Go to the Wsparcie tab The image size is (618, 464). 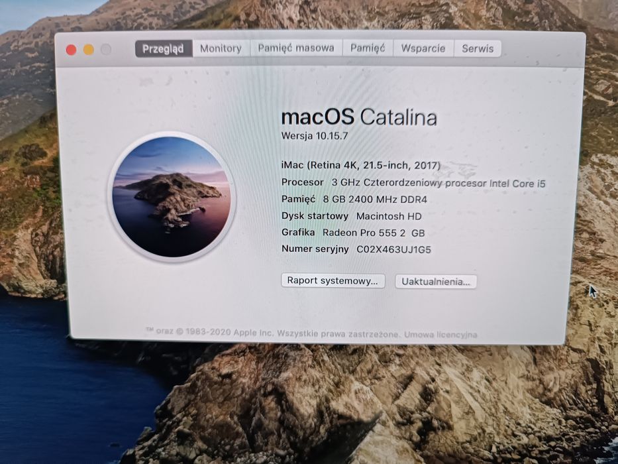pos(423,48)
